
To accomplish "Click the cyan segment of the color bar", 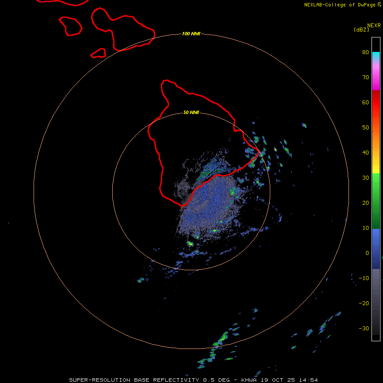I will pyautogui.click(x=376, y=57).
